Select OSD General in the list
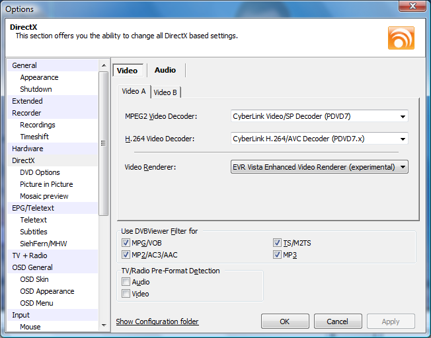The height and width of the screenshot is (338, 431). pos(52,267)
